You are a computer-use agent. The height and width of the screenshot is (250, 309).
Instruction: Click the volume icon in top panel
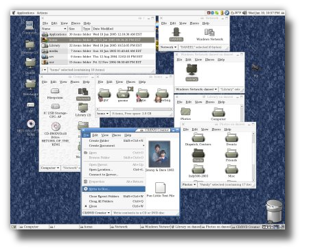(x=244, y=13)
